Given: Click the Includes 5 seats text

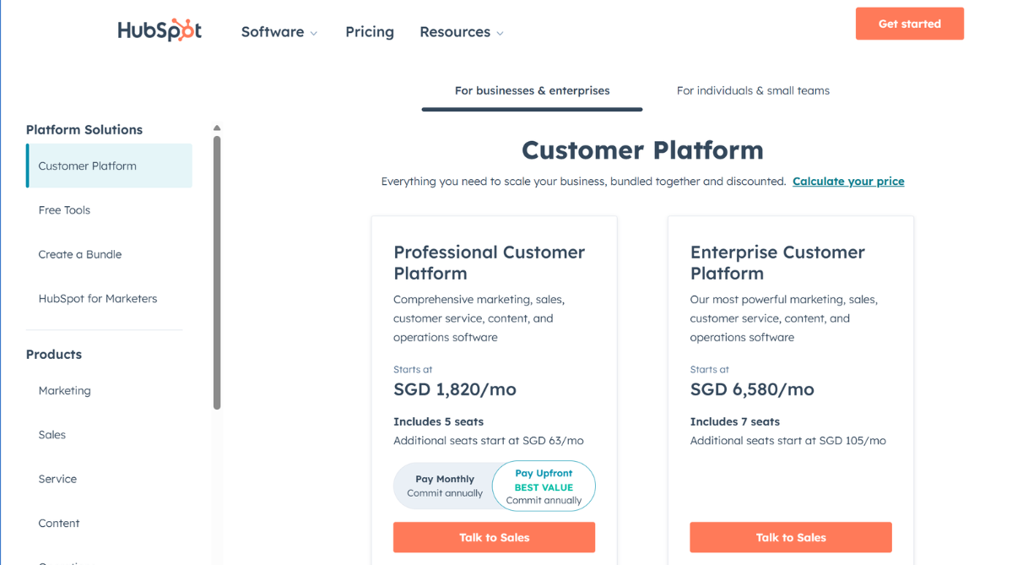Looking at the screenshot, I should (x=438, y=421).
